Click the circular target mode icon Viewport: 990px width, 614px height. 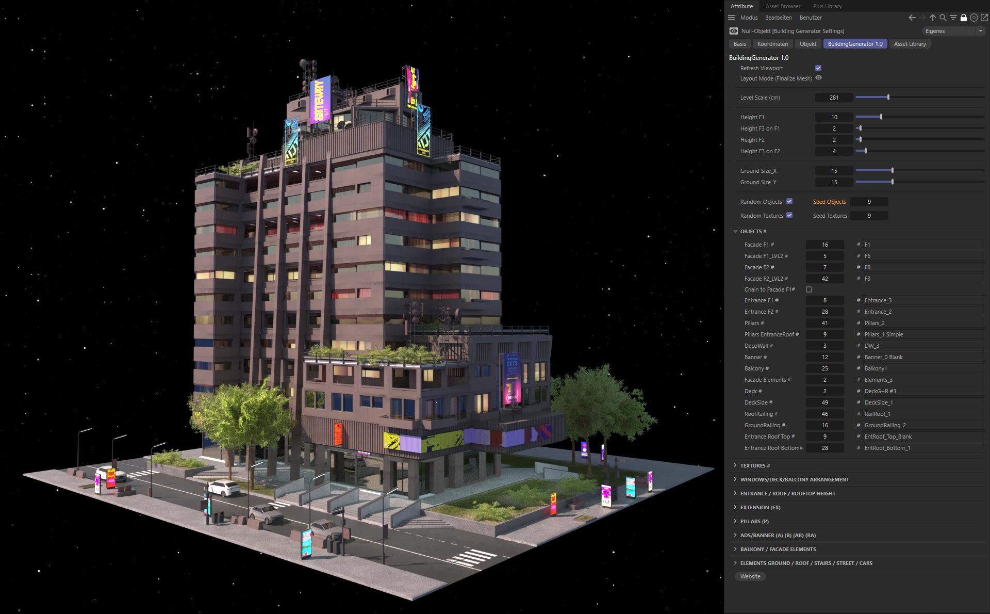point(973,18)
